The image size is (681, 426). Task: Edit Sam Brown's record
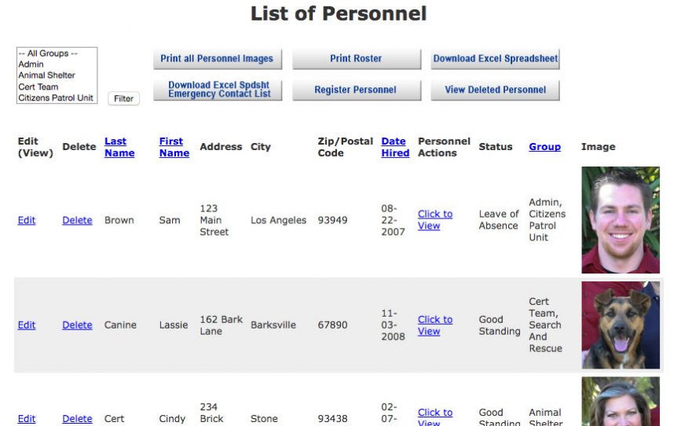[x=27, y=221]
